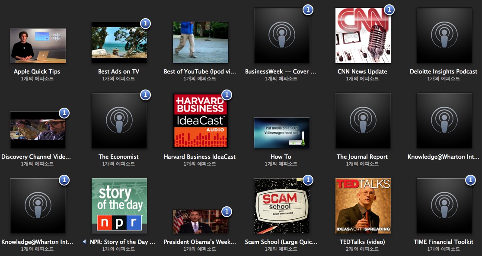The width and height of the screenshot is (482, 256).
Task: Click the NPR Story of the Day artwork
Action: pyautogui.click(x=119, y=206)
